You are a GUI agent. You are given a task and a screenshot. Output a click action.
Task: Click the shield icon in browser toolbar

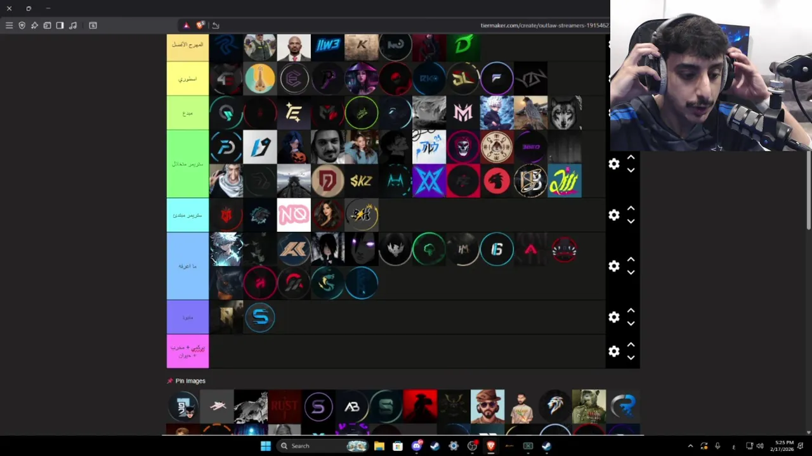22,25
